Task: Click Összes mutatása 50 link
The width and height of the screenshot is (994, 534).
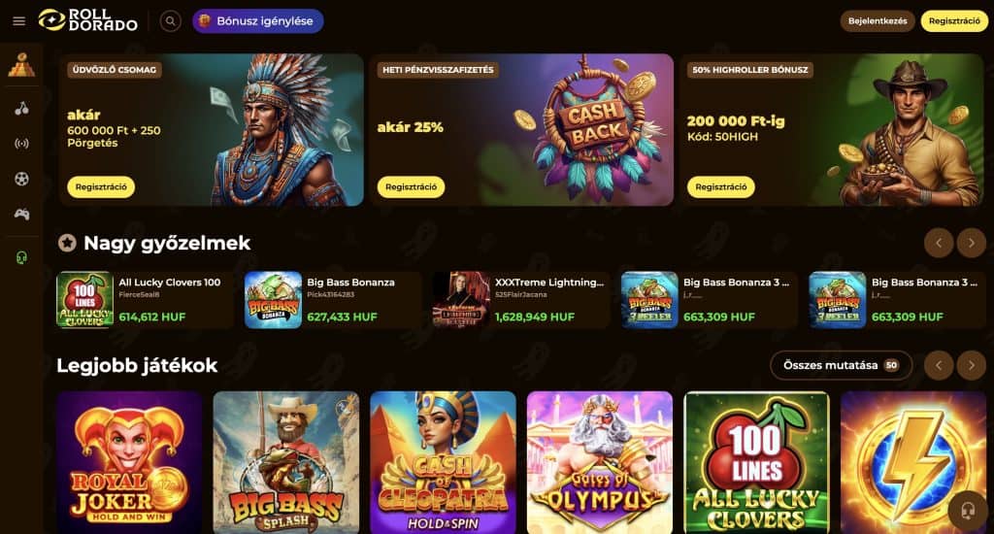Action: 841,365
